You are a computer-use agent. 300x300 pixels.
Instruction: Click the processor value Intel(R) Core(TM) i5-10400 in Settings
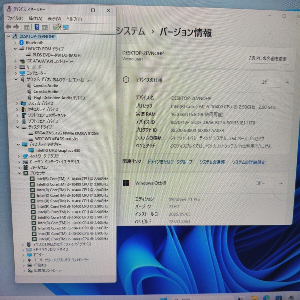(x=223, y=107)
